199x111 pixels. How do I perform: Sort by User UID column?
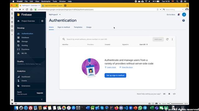(143, 44)
